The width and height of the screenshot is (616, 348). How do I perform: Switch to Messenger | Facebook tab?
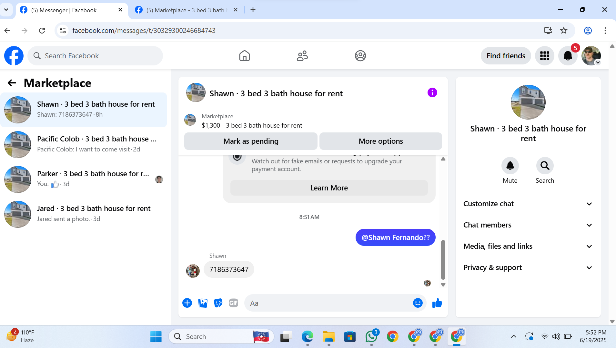[x=71, y=10]
